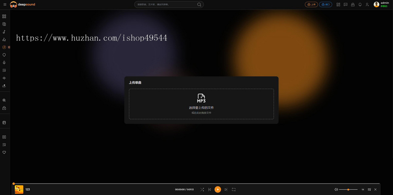The width and height of the screenshot is (393, 195).
Task: Open the dashboard grid icon in top bar
Action: [338, 5]
